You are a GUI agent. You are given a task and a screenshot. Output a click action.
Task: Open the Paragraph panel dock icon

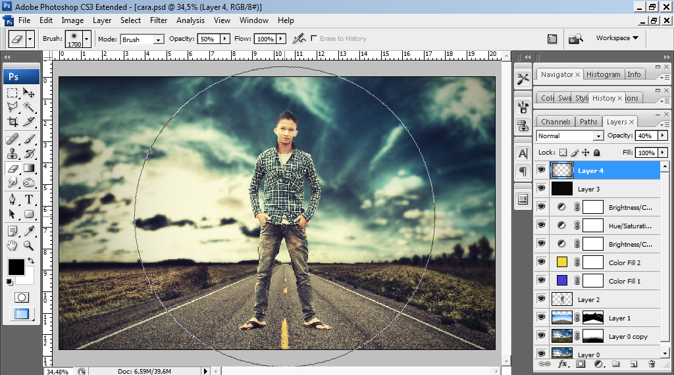tap(523, 172)
